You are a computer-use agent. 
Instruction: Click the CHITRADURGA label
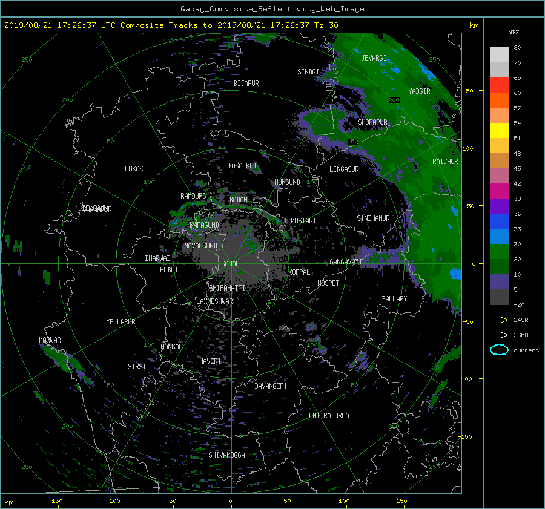[x=329, y=416]
